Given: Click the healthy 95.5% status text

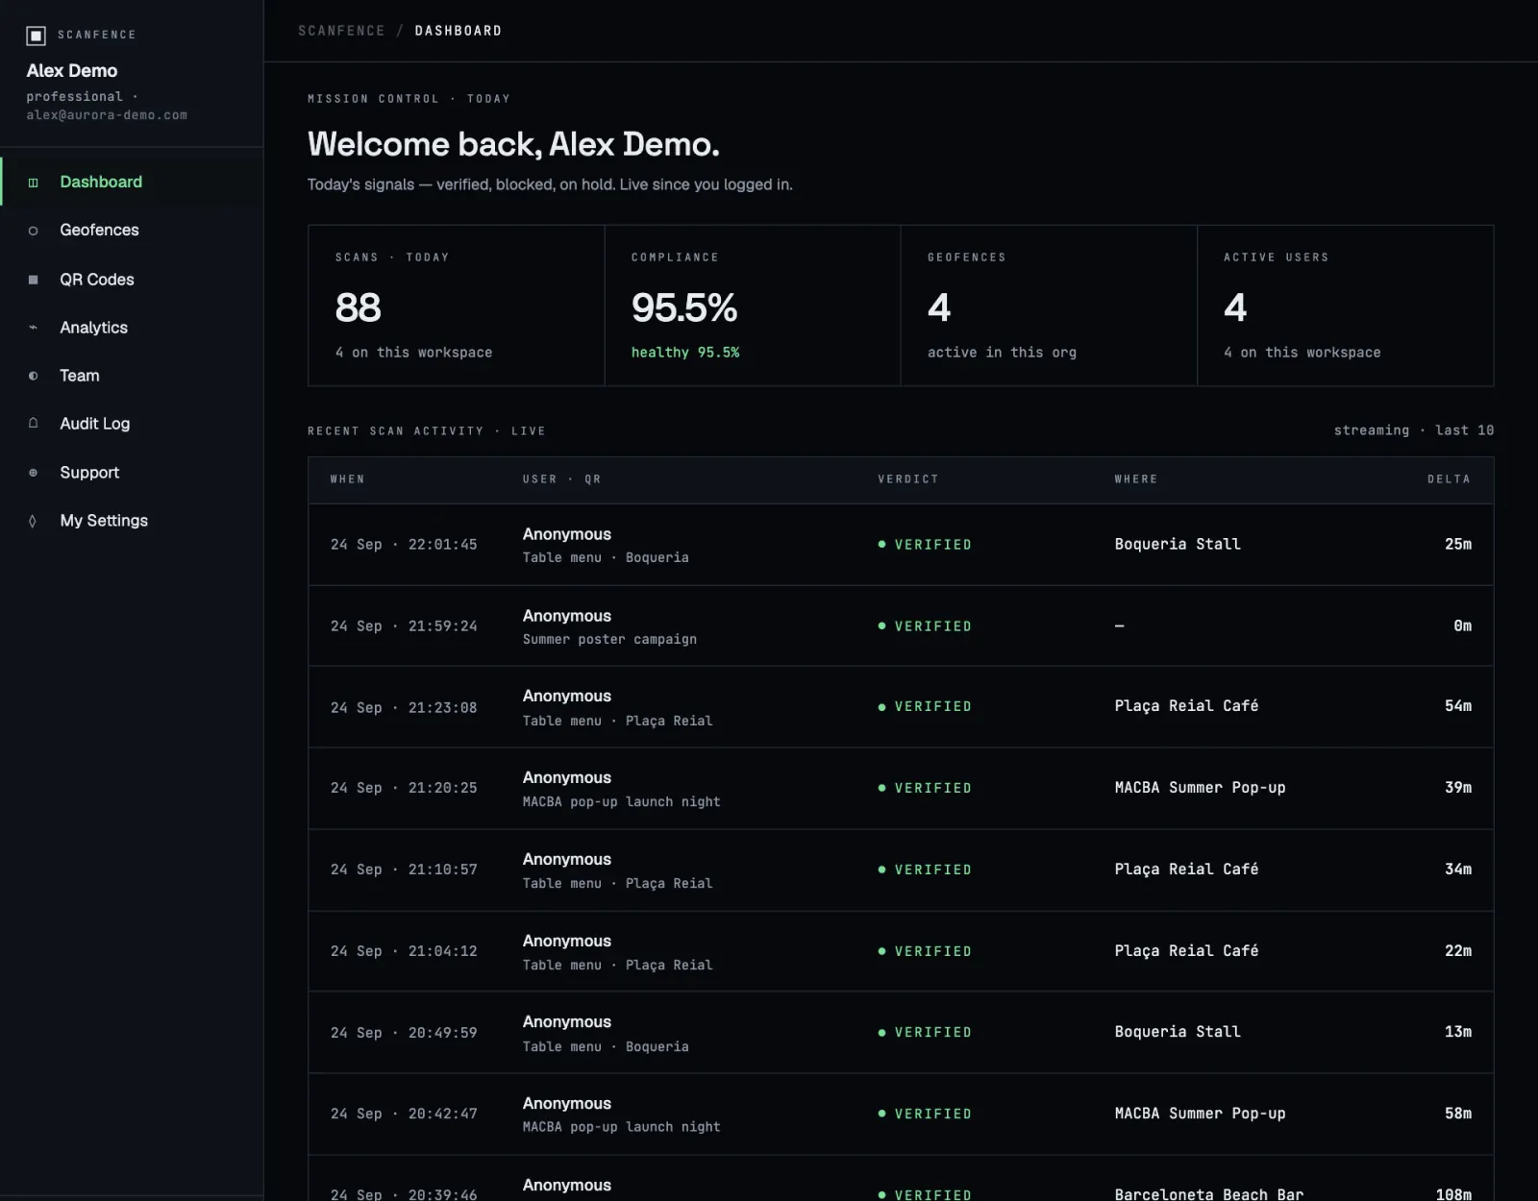Looking at the screenshot, I should tap(685, 353).
